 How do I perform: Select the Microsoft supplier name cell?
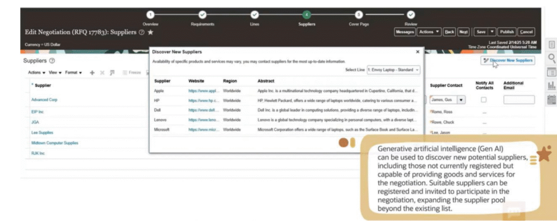coord(162,130)
